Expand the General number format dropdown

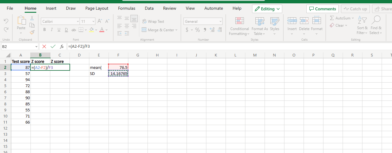[x=220, y=21]
